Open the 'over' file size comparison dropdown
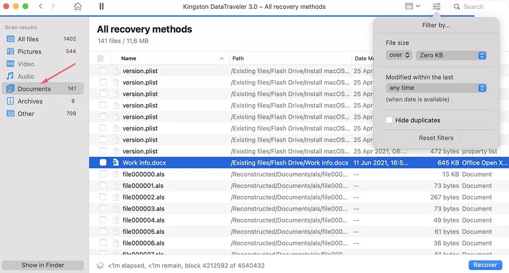Image resolution: width=509 pixels, height=273 pixels. [399, 55]
